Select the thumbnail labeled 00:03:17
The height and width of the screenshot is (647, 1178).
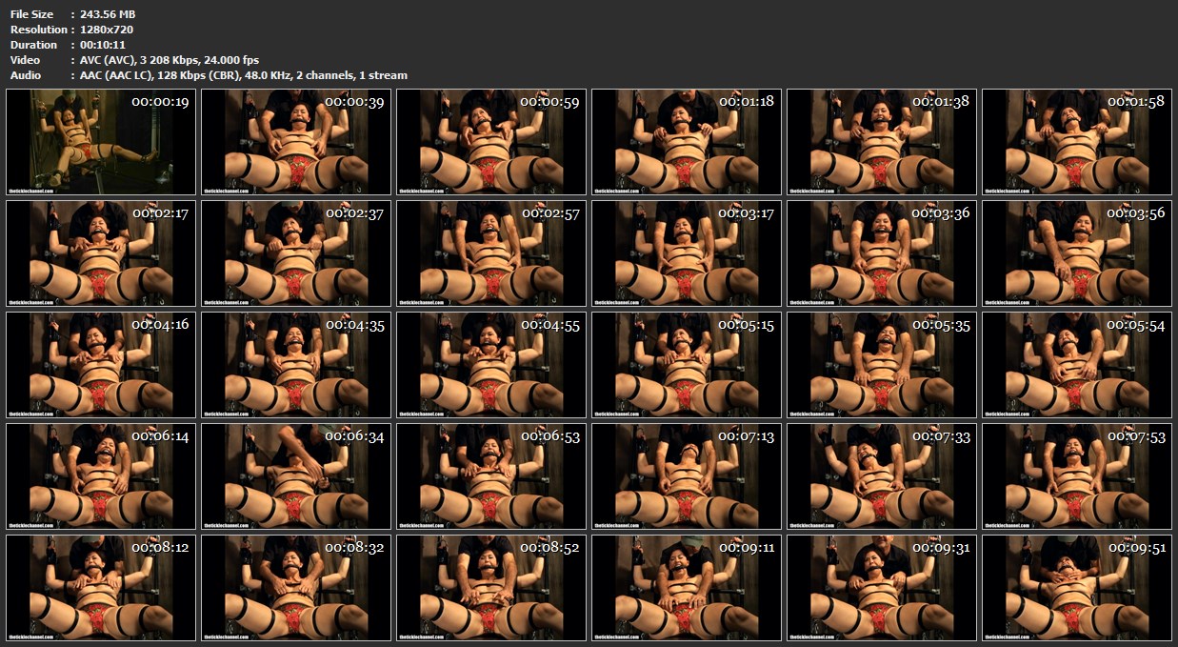point(686,253)
